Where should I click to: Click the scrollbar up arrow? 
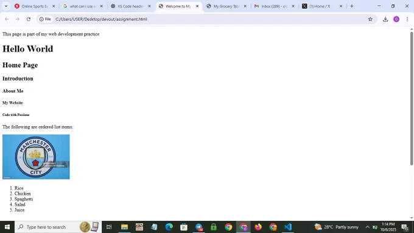[412, 29]
